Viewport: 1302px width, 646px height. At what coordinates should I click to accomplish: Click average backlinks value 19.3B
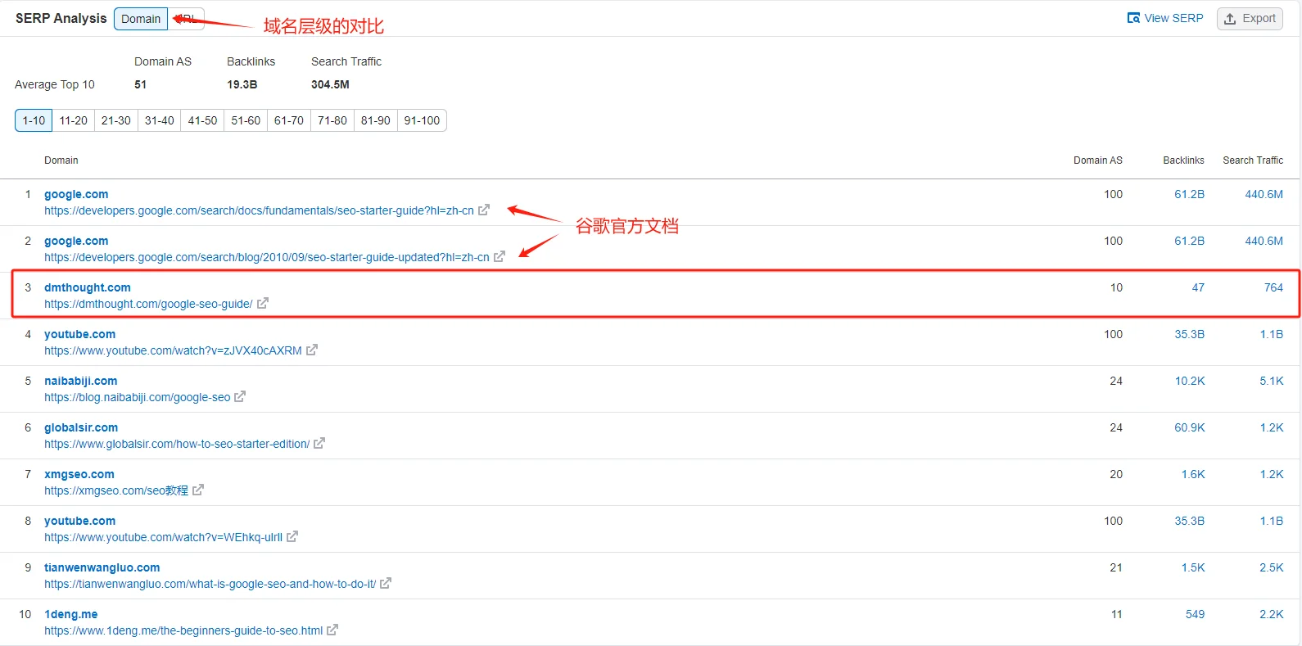coord(242,84)
